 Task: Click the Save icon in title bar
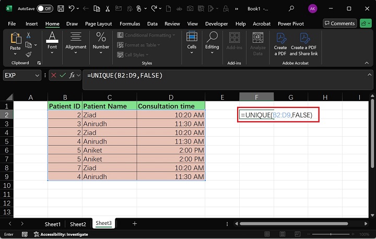[x=62, y=8]
